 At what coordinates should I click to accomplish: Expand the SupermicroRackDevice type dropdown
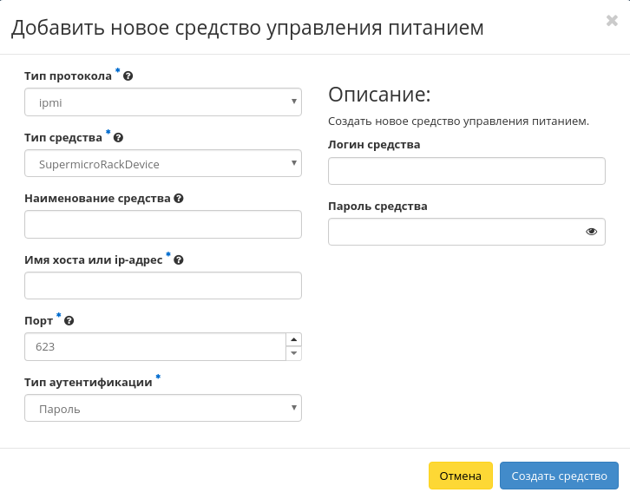[162, 163]
